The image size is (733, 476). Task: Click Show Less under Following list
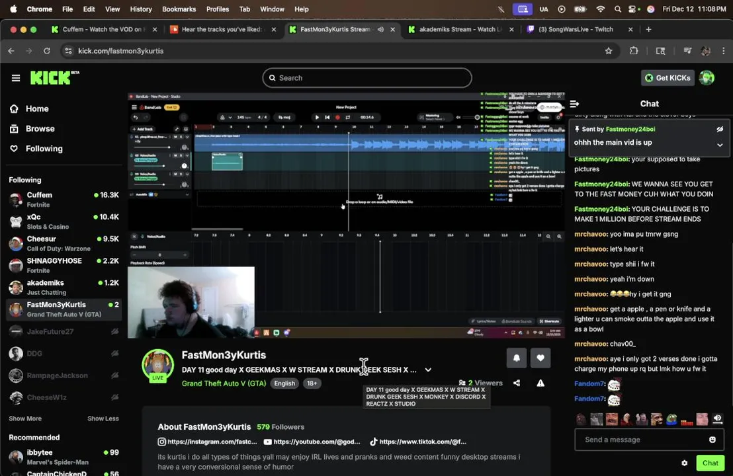click(x=103, y=418)
